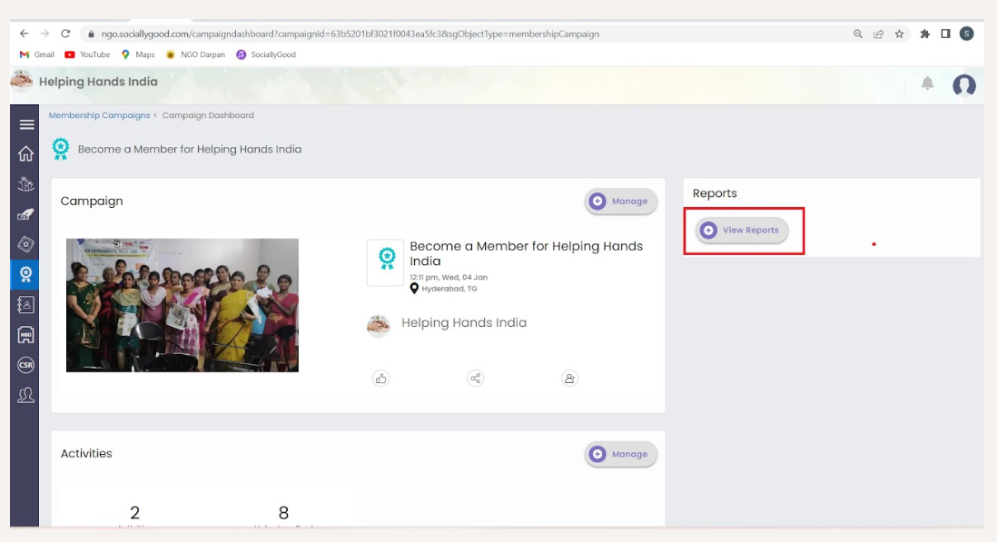This screenshot has height=542, width=997.
Task: Open the Chrome profile S avatar
Action: [x=966, y=34]
